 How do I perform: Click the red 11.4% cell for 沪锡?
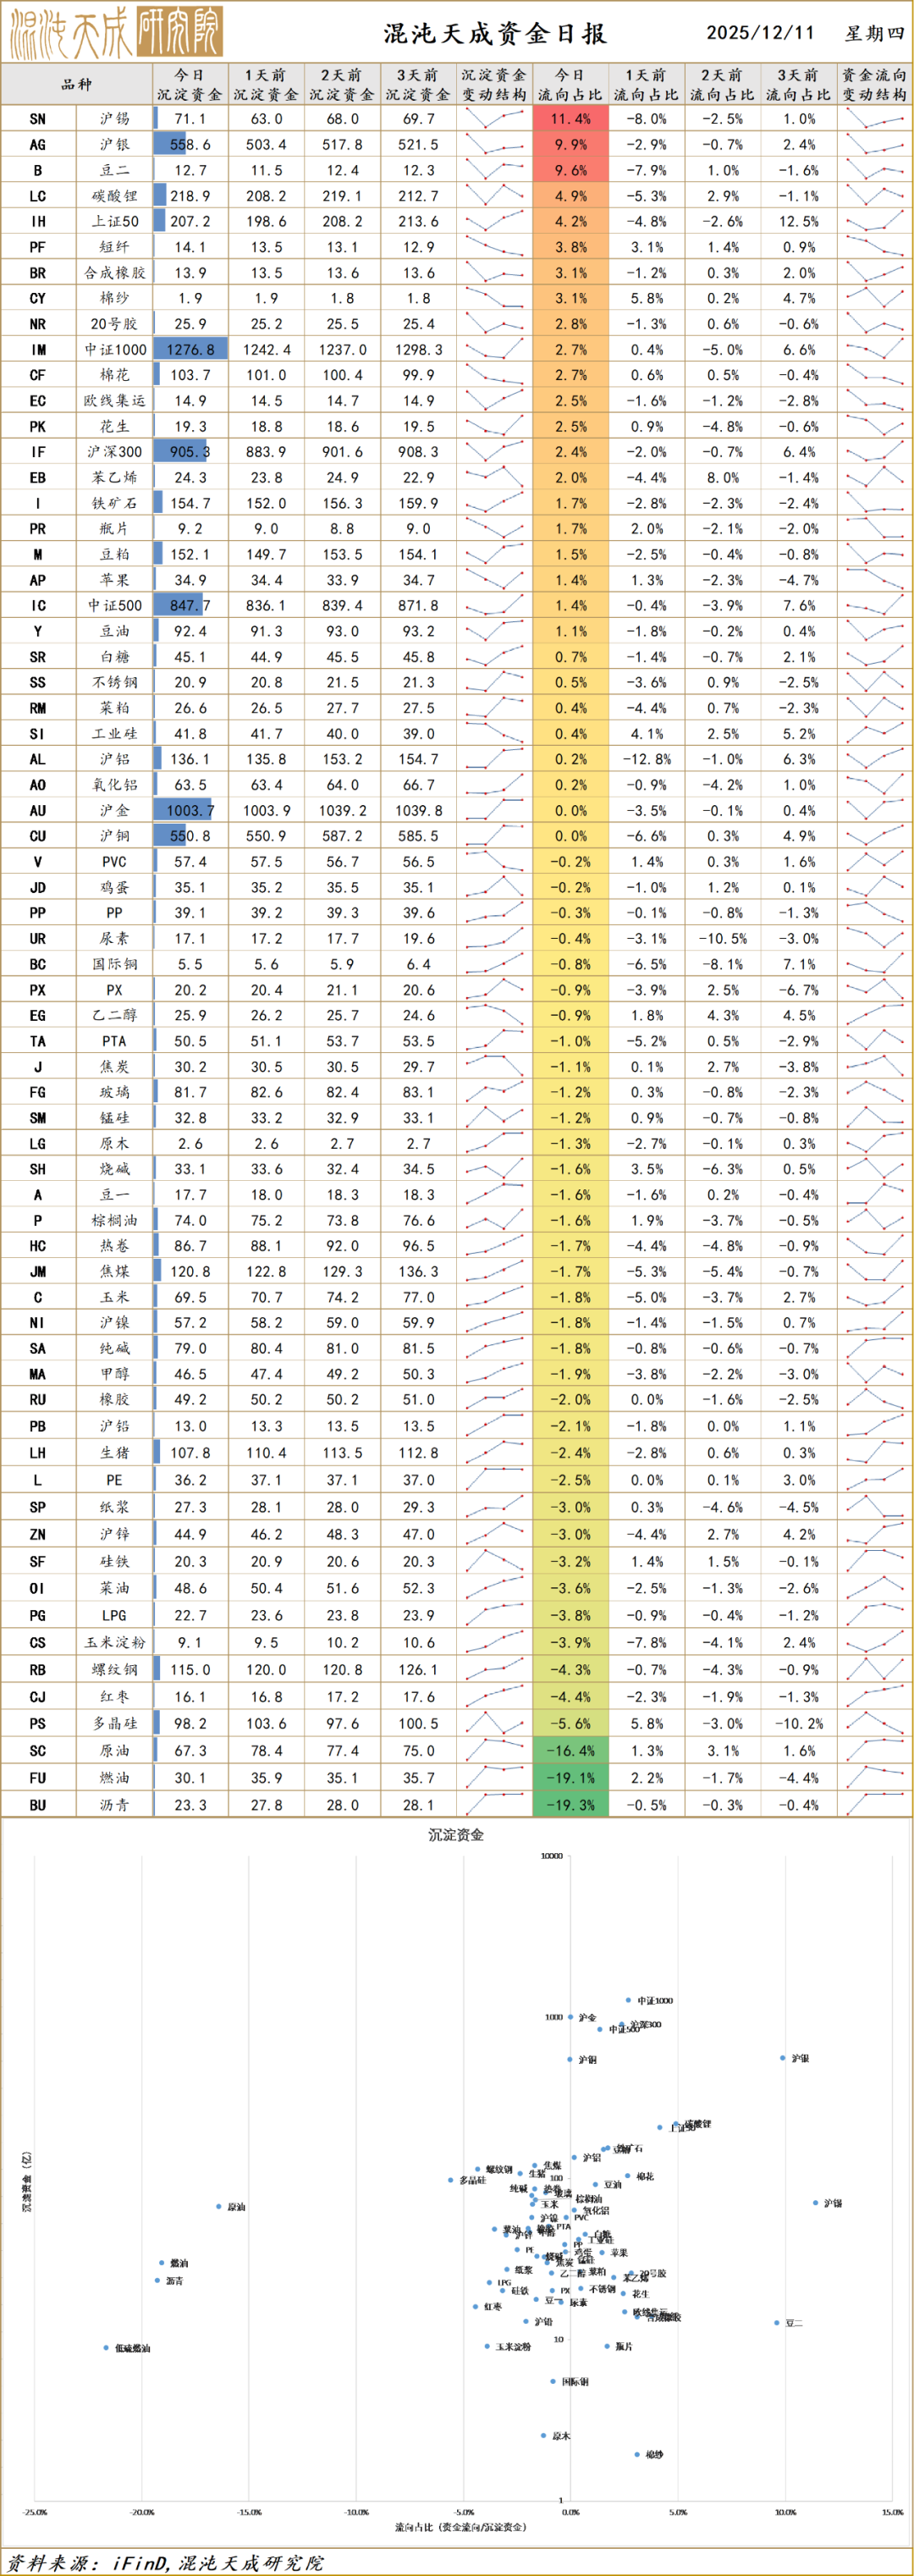[571, 119]
